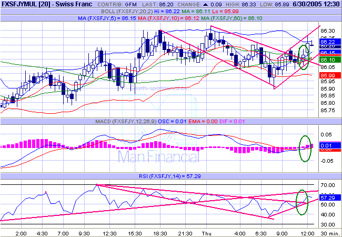The height and width of the screenshot is (237, 342).
Task: Click the 85.95 price axis label
Action: pos(328,82)
